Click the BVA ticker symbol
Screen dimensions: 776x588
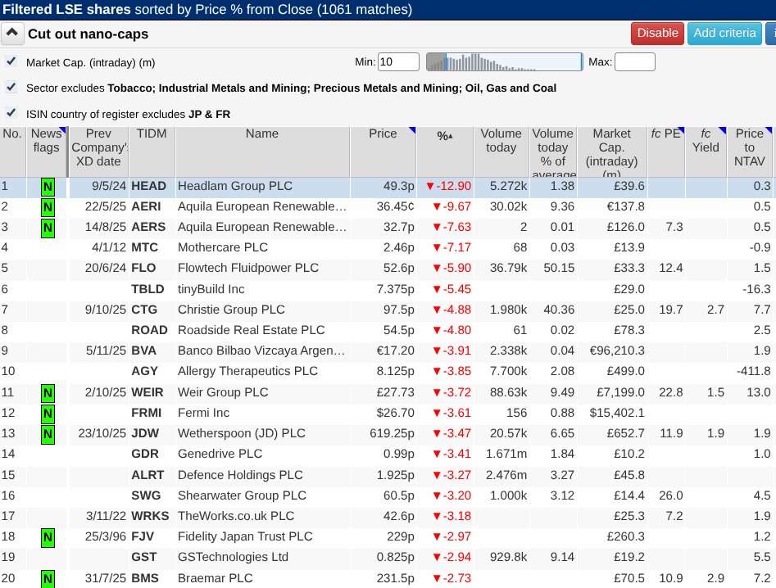143,351
